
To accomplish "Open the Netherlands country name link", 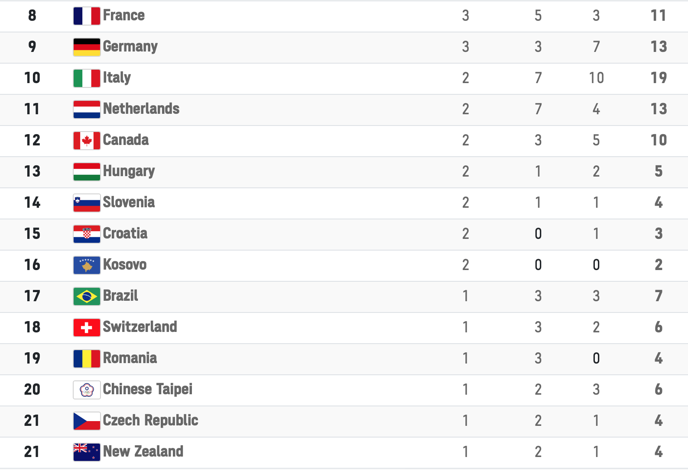I will 141,109.
